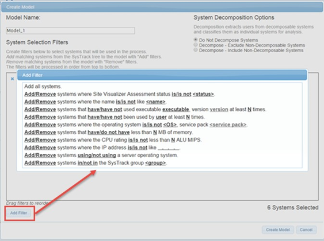Choose the SysTrack group filter

[x=96, y=163]
